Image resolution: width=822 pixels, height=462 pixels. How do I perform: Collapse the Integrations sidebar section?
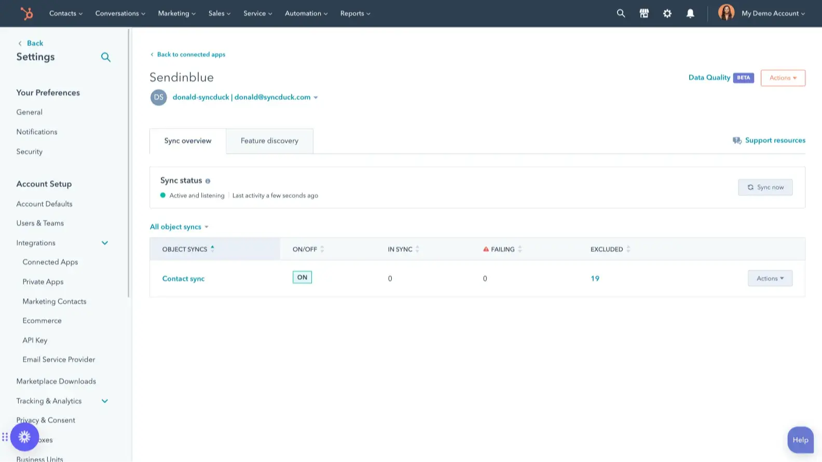(105, 243)
